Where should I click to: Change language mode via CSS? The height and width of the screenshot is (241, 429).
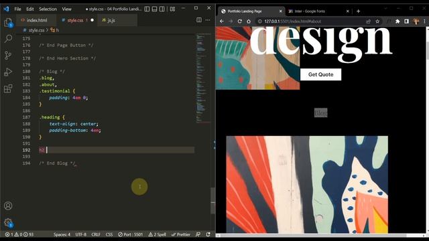coord(109,234)
